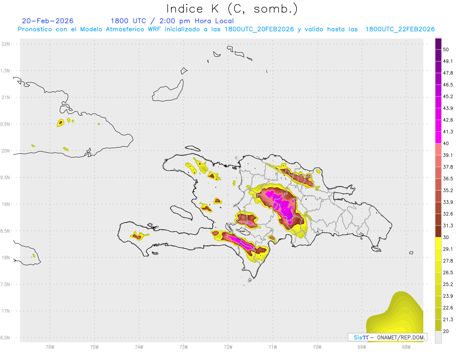Click the "21N" latitude label
This screenshot has height=352, width=456.
tap(6, 97)
